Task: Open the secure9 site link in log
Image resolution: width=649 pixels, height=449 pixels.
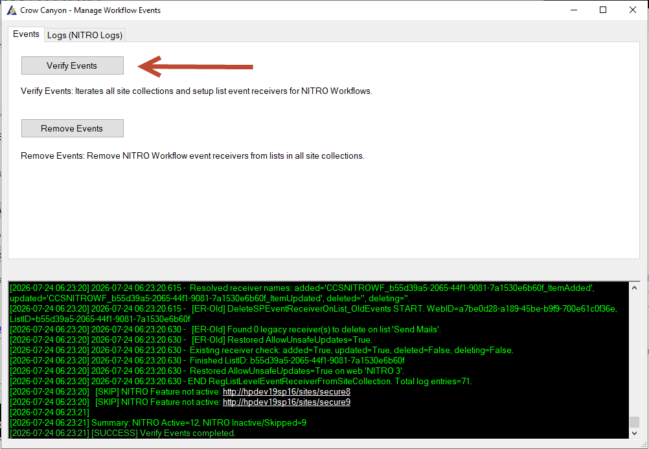Action: pyautogui.click(x=286, y=402)
